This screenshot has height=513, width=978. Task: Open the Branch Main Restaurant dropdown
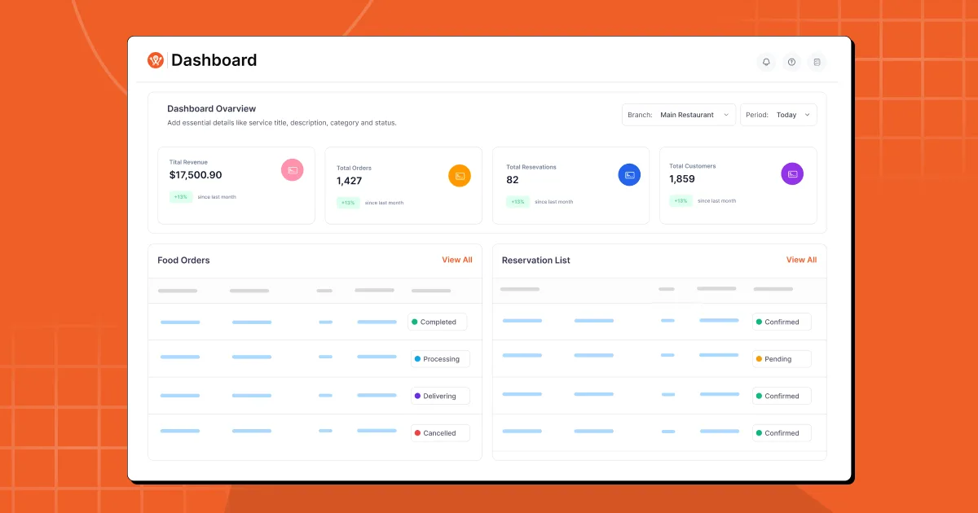tap(679, 115)
